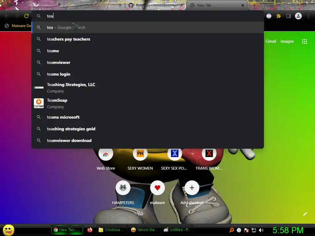
Task: Reload the page with the refresh icon
Action: click(x=26, y=16)
